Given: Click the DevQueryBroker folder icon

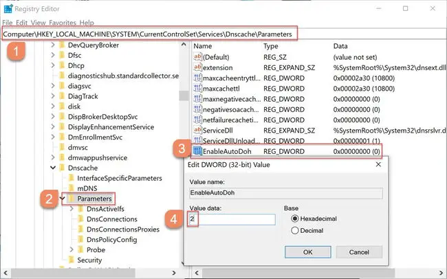Looking at the screenshot, I should tap(62, 45).
